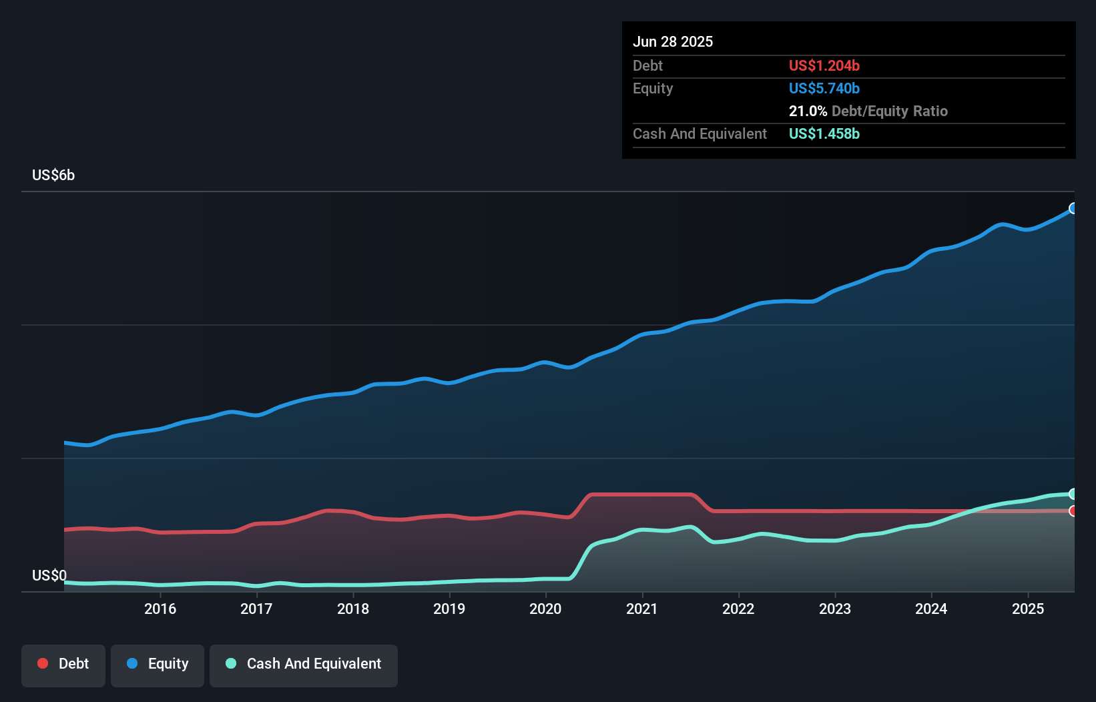This screenshot has height=702, width=1096.
Task: Toggle the Debt legend button
Action: [x=63, y=665]
